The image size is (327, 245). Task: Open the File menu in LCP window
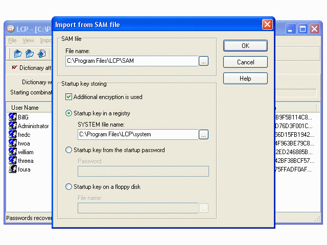pyautogui.click(x=12, y=40)
